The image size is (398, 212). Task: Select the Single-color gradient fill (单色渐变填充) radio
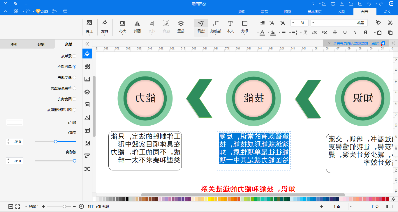74,88
